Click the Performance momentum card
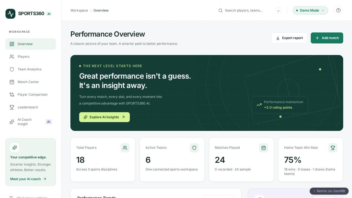 pos(280,105)
